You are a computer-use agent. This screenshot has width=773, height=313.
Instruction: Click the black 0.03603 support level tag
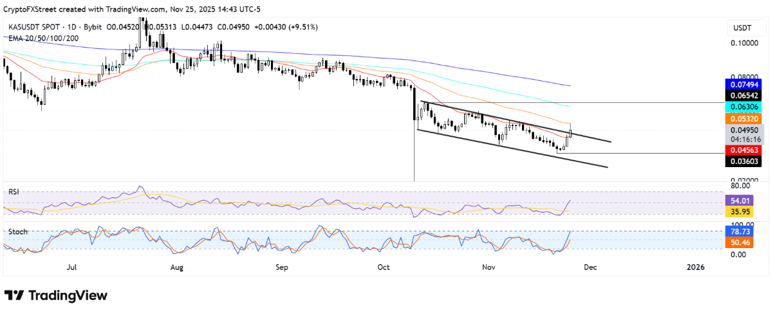point(745,161)
